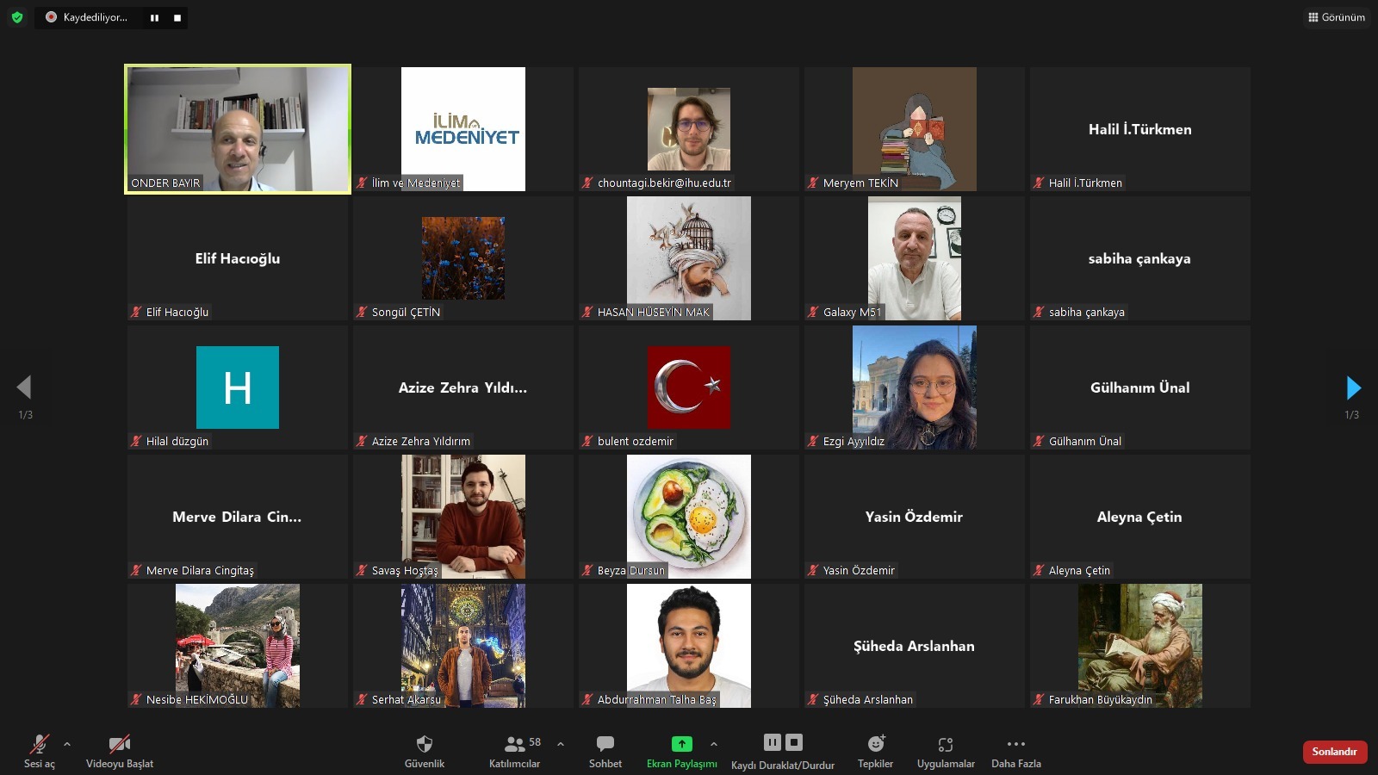Image resolution: width=1378 pixels, height=775 pixels.
Task: Open audio options arrow next to Sesi aç
Action: point(67,744)
